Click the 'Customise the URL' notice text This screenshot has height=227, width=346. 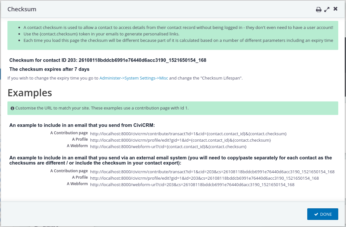tap(102, 108)
